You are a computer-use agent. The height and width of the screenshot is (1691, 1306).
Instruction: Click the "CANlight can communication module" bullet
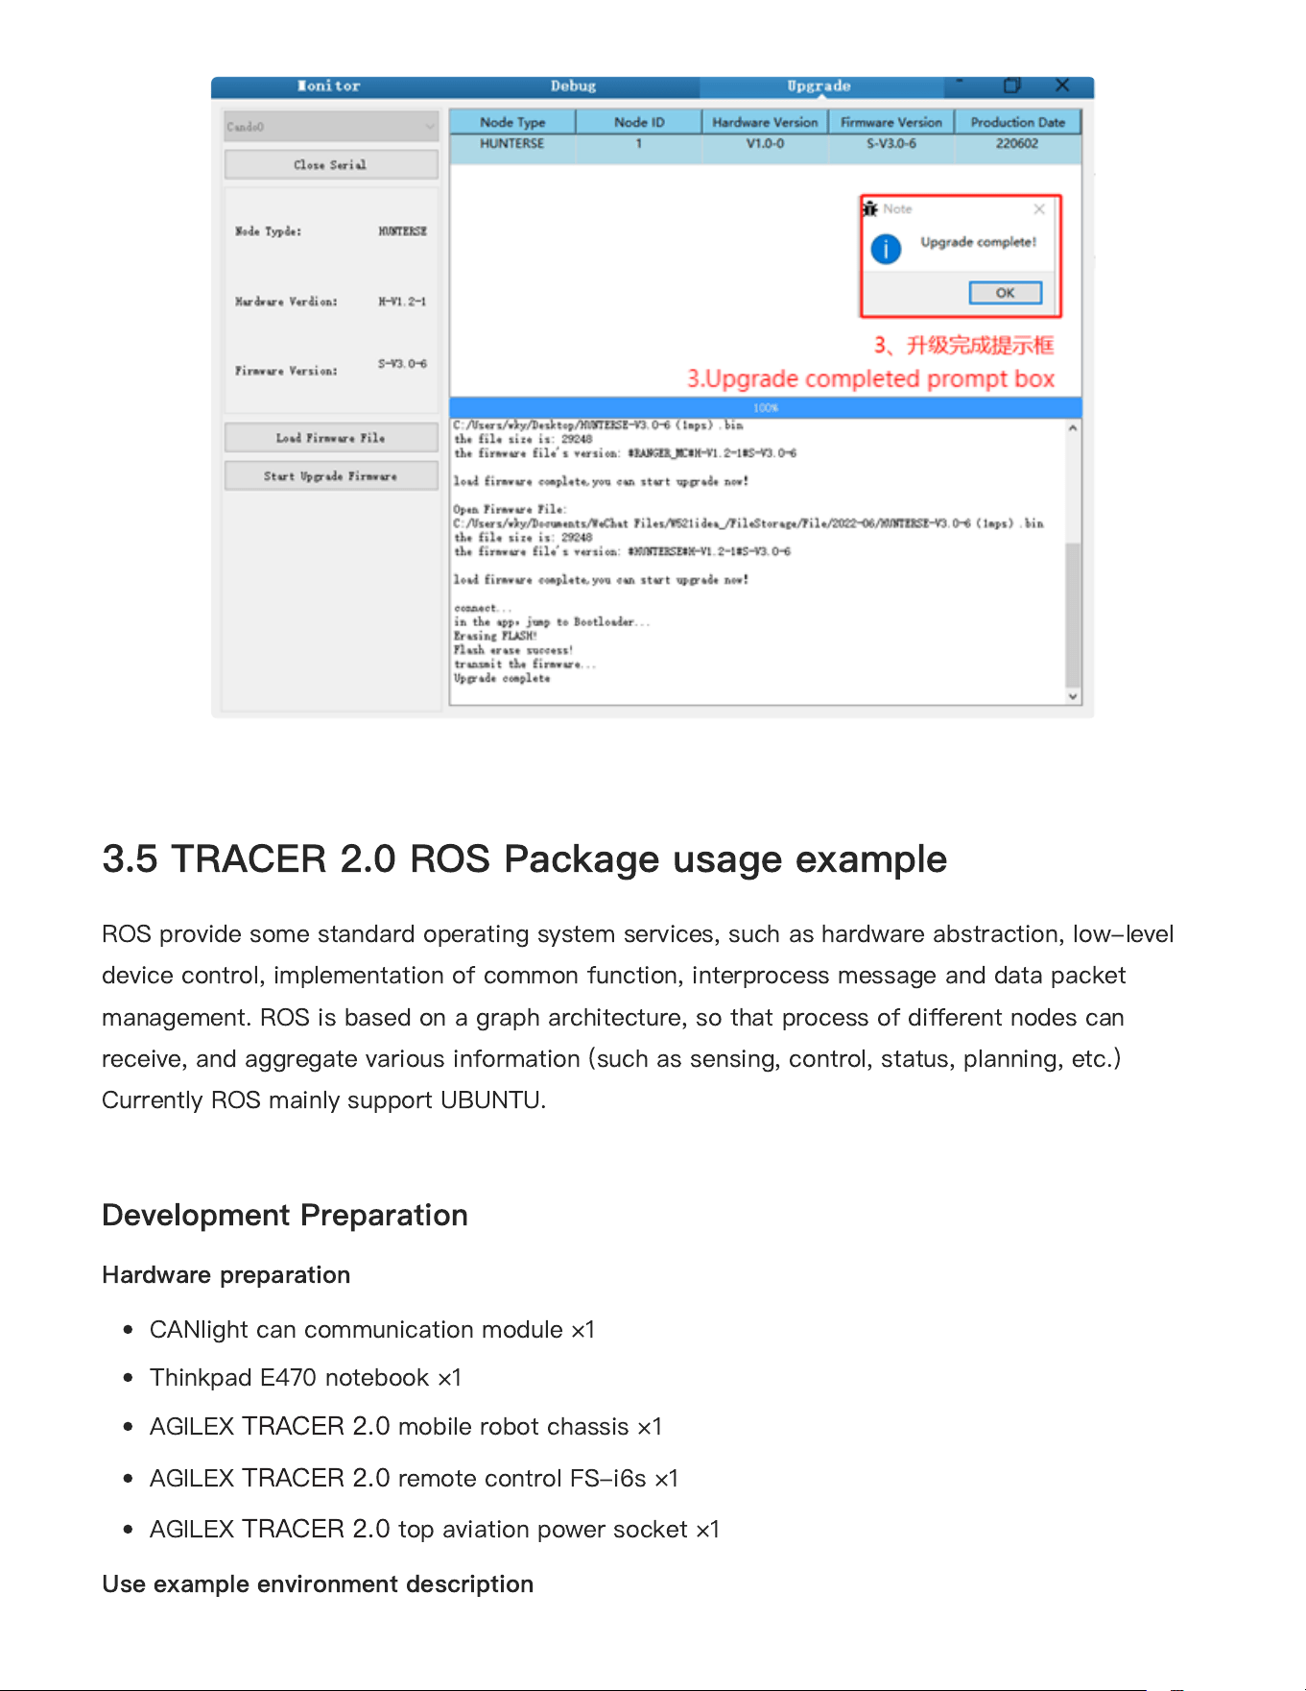(372, 1330)
